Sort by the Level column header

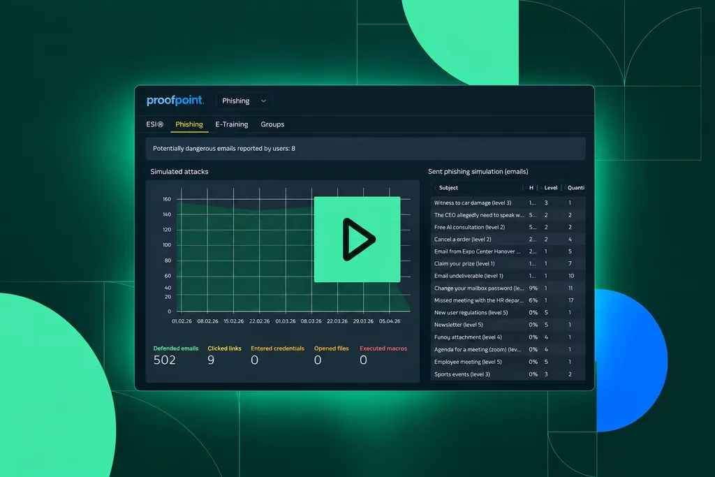pos(551,188)
